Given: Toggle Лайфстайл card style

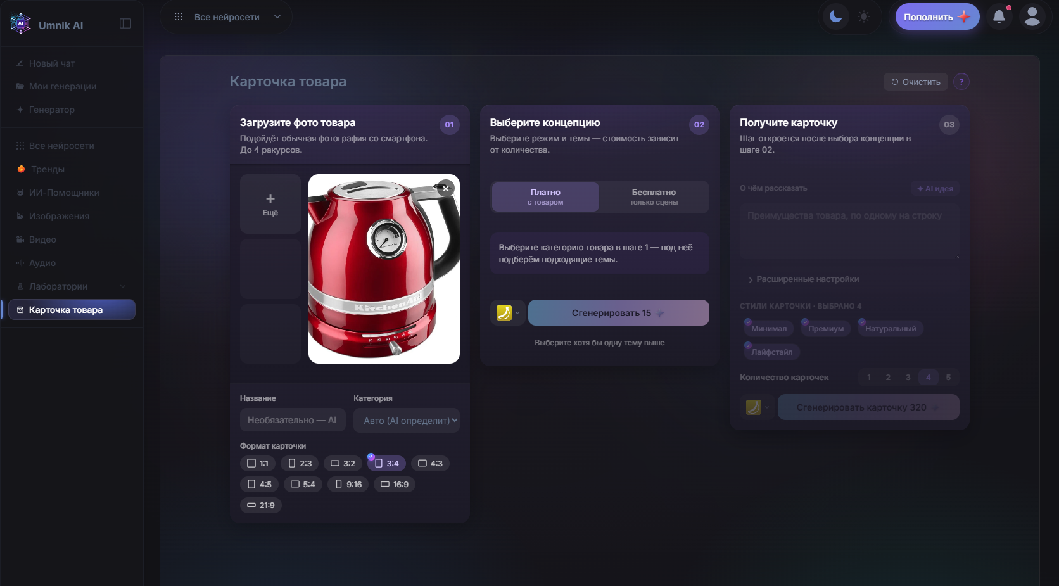Looking at the screenshot, I should point(772,352).
